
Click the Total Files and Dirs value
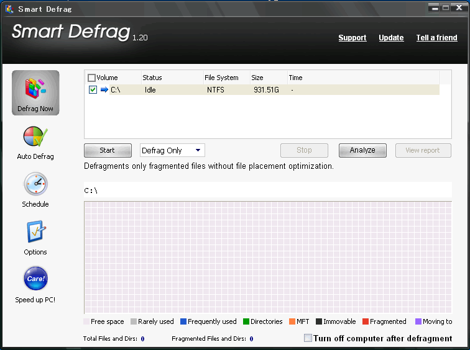click(x=143, y=339)
